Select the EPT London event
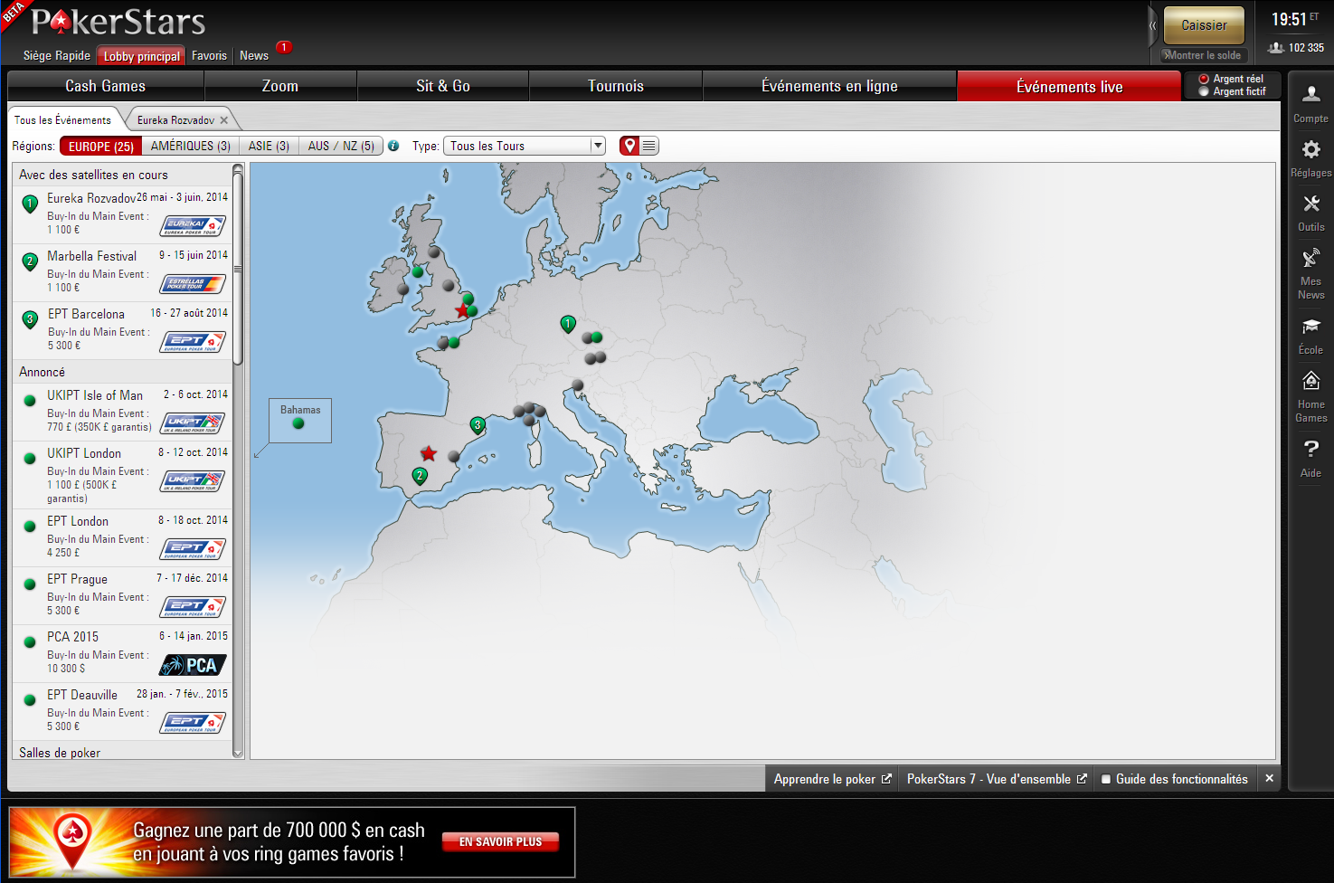The width and height of the screenshot is (1334, 883). (122, 537)
